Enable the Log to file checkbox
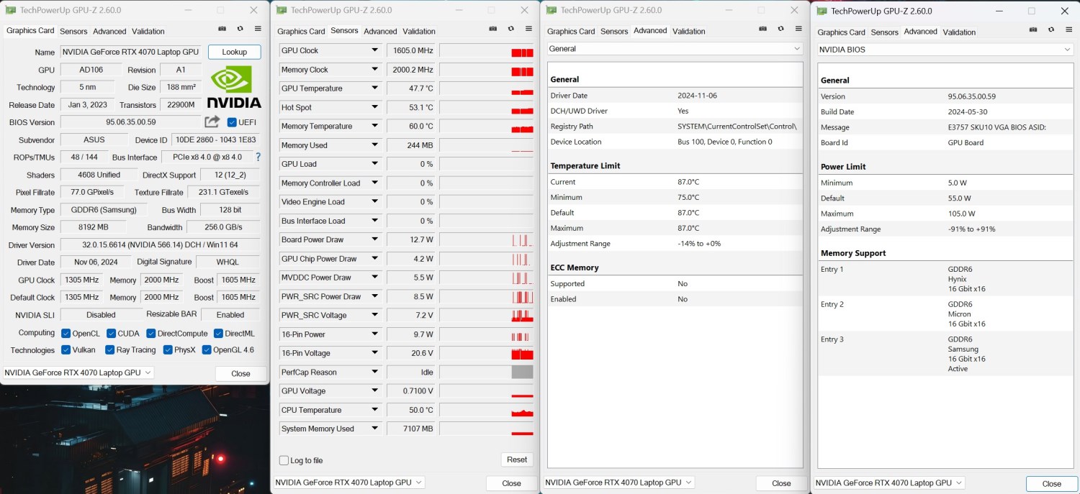The width and height of the screenshot is (1080, 494). [284, 460]
